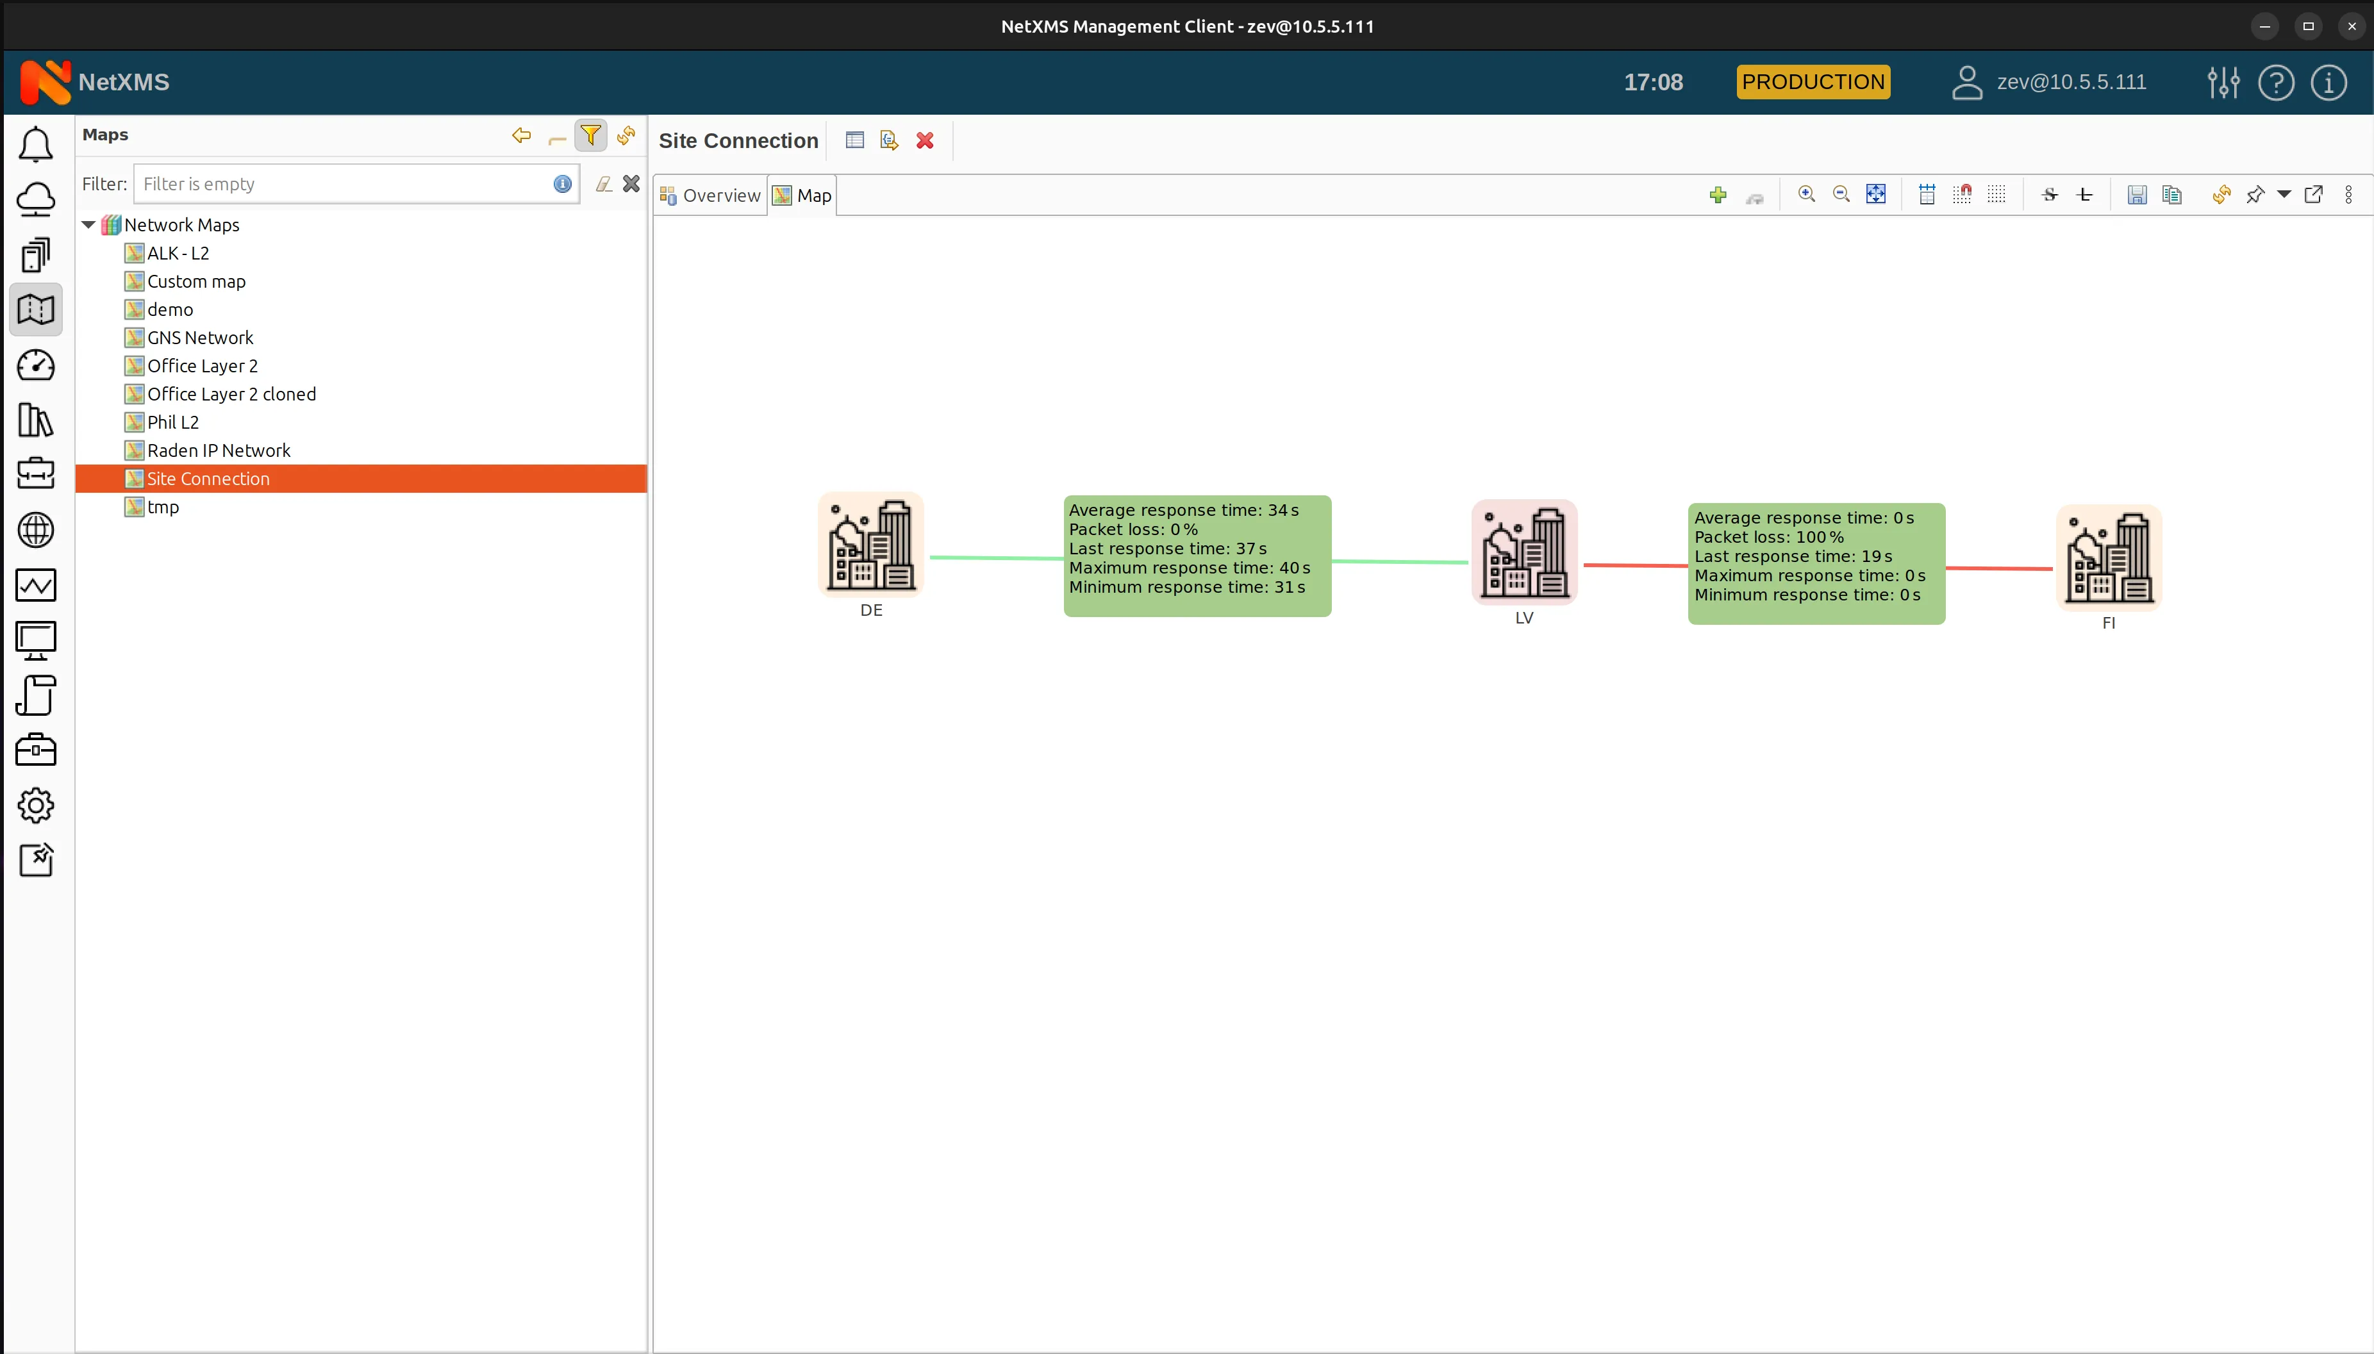Screen dimensions: 2374x1354
Task: Open map in a new window
Action: pyautogui.click(x=2314, y=194)
